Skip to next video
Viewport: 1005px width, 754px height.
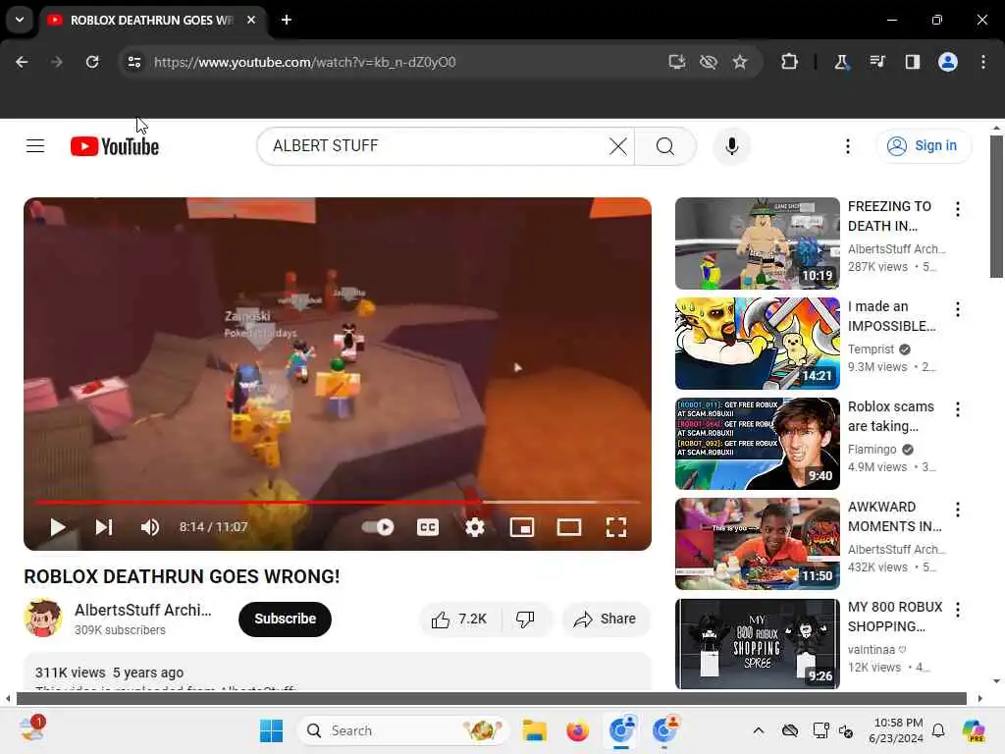104,527
